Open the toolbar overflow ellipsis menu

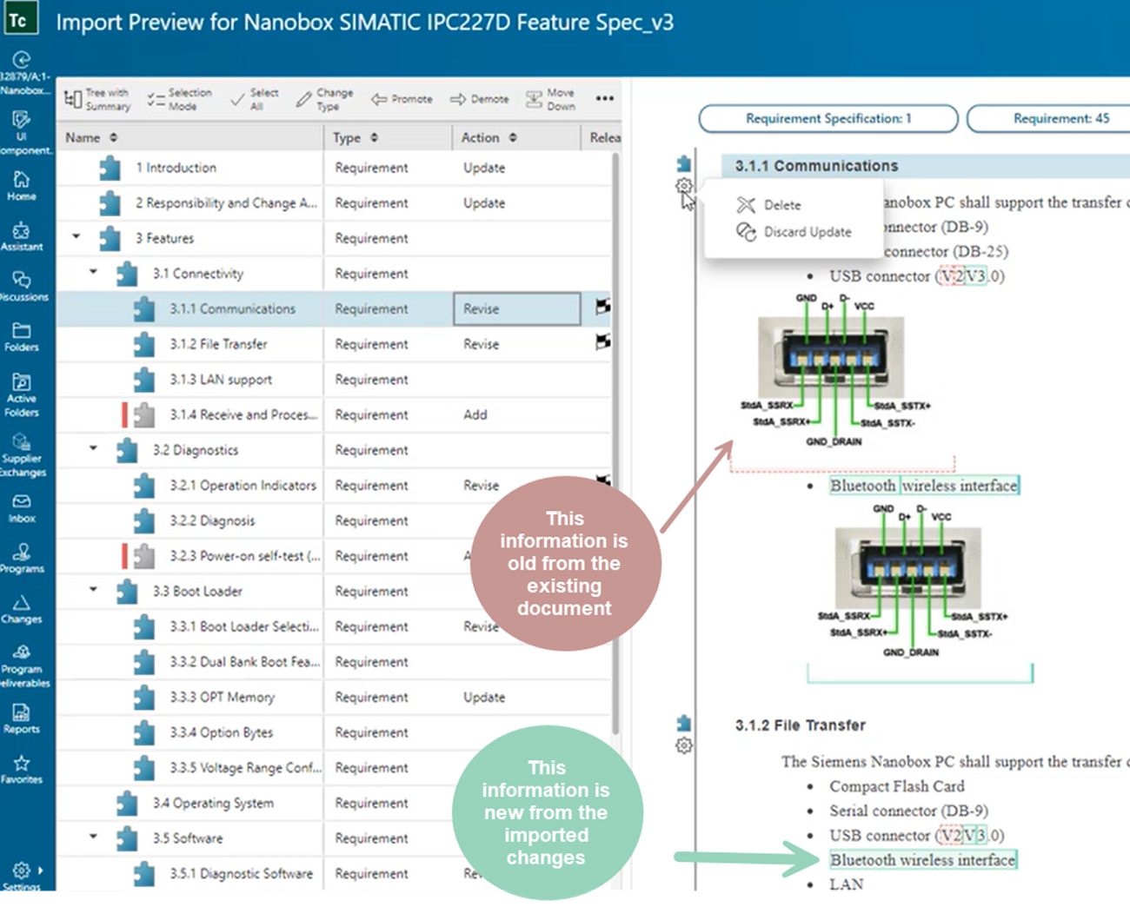click(x=605, y=98)
